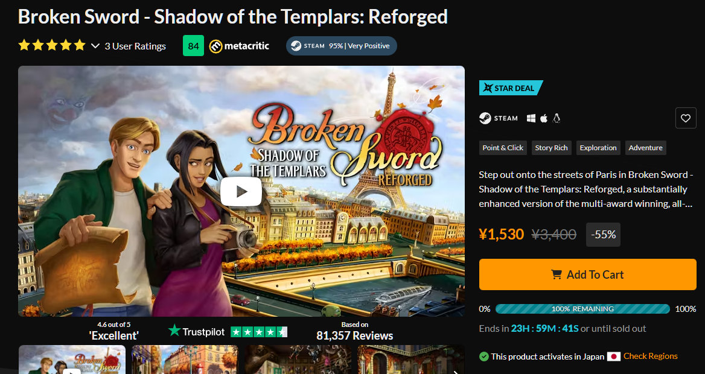The image size is (705, 374).
Task: Add game to wishlist with heart icon
Action: click(686, 118)
